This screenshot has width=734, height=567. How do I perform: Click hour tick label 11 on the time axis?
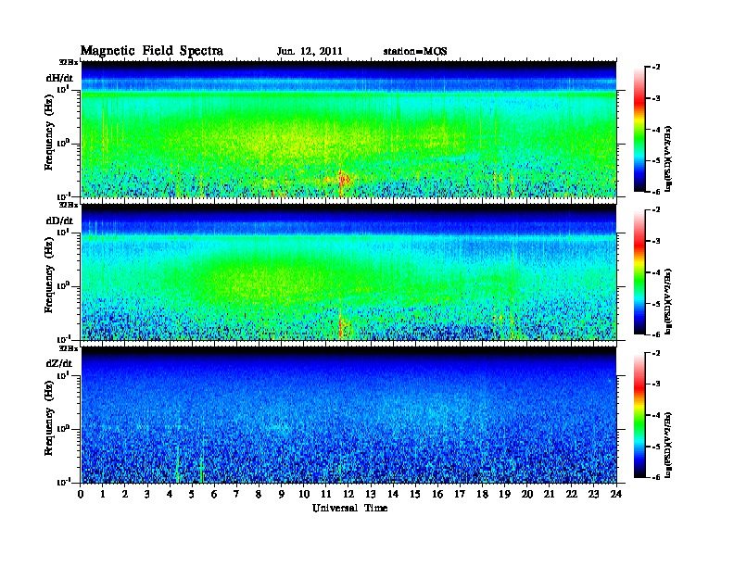(x=326, y=495)
